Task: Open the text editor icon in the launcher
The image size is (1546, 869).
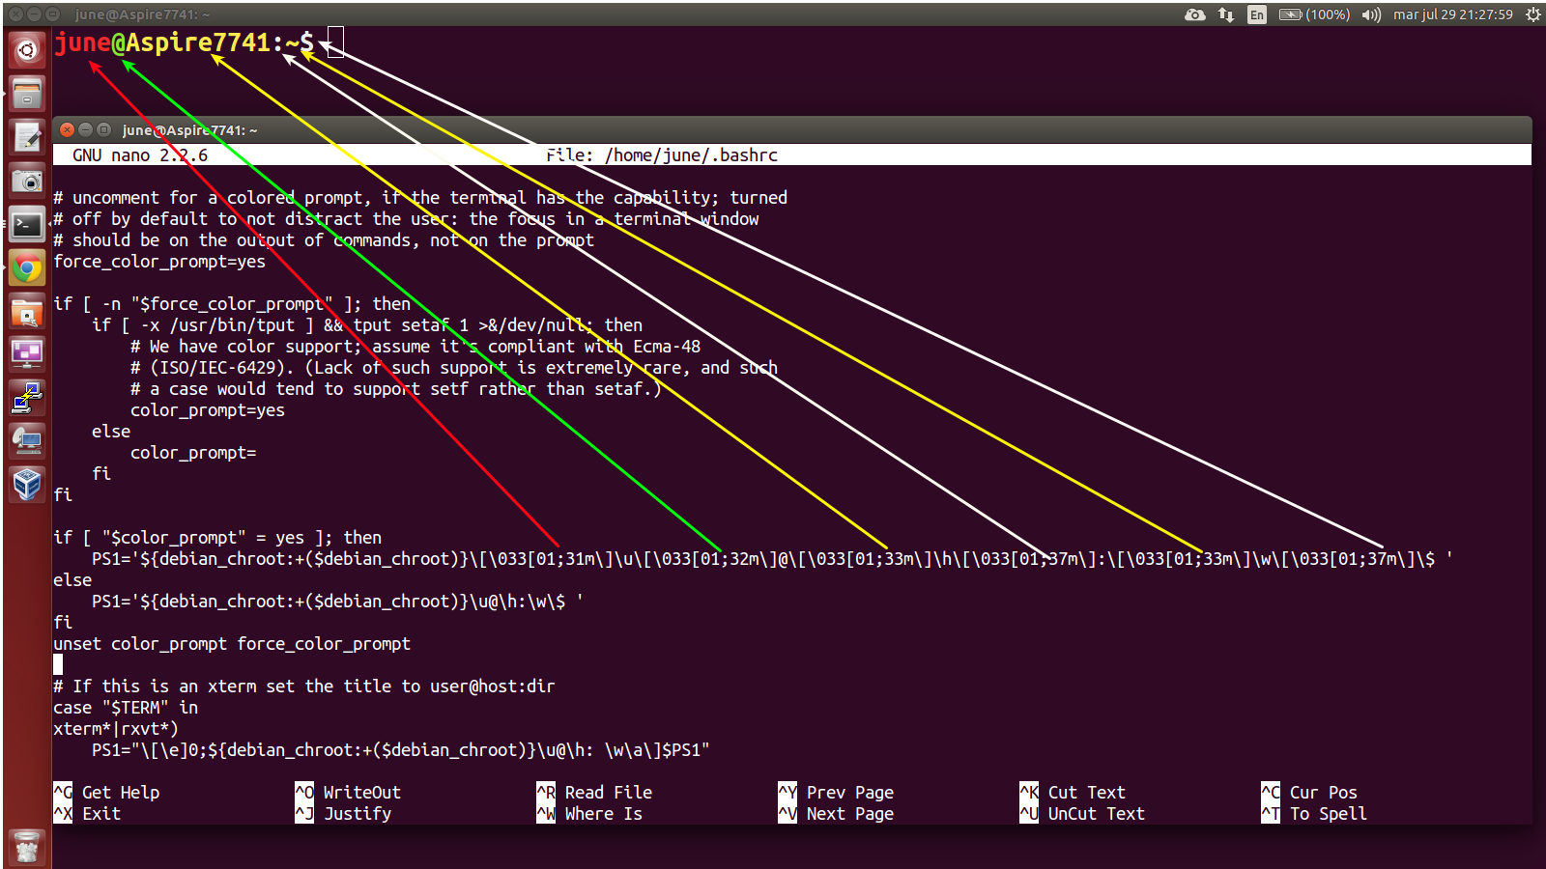Action: pyautogui.click(x=26, y=136)
